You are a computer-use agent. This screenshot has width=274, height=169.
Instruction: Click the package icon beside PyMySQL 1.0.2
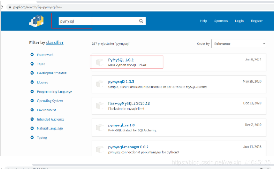(100, 62)
